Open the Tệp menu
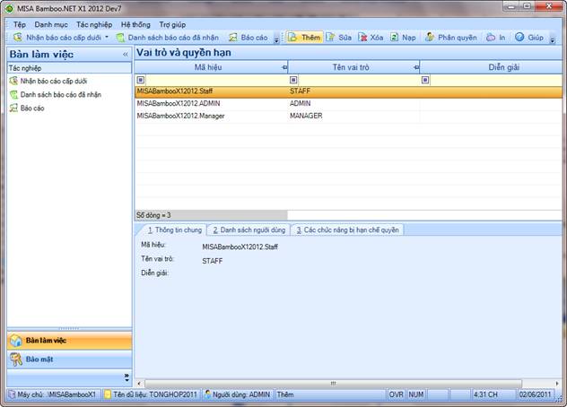 tap(20, 24)
